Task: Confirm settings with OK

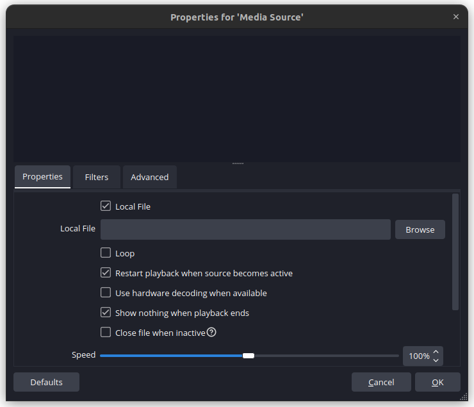Action: 437,382
